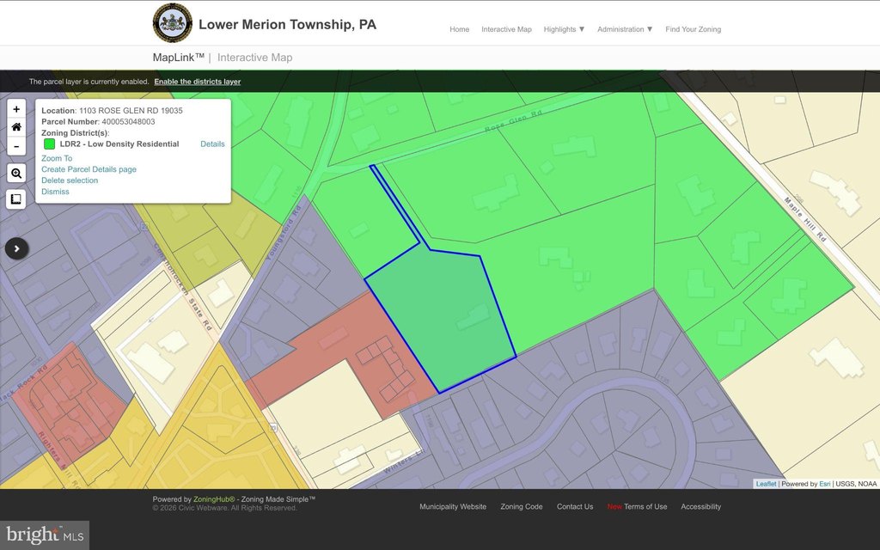The image size is (880, 550).
Task: Open the Zoning Code footer link
Action: coord(522,507)
